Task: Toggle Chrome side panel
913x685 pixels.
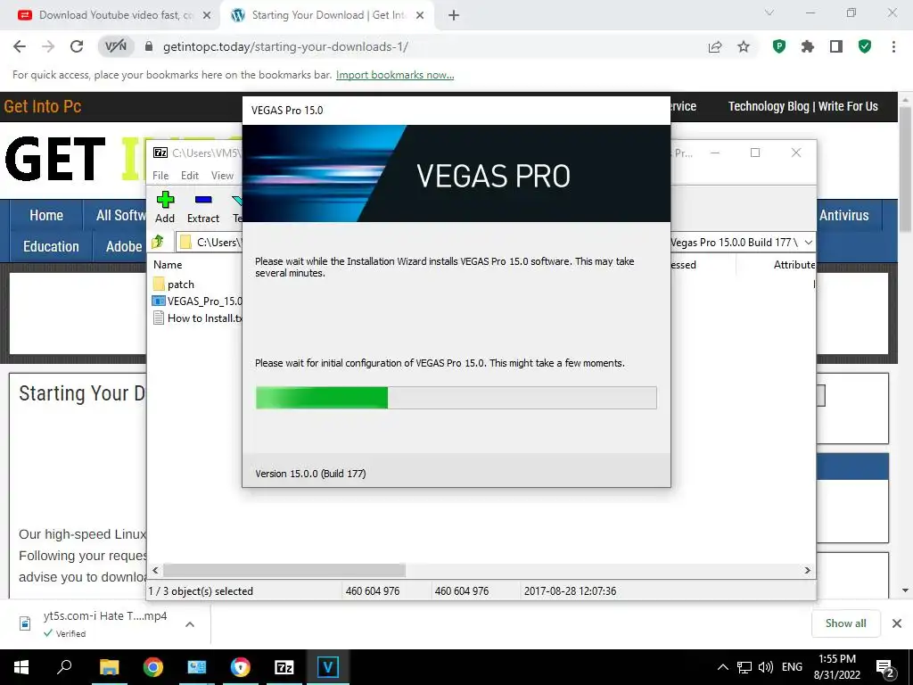Action: coord(836,46)
